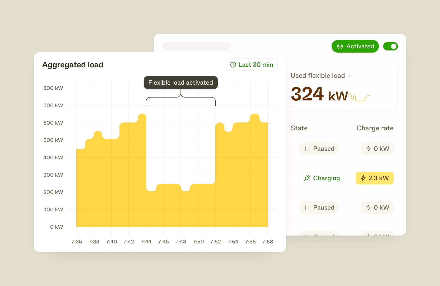Turn off the green activation toggle switch
This screenshot has width=440, height=286.
click(391, 46)
